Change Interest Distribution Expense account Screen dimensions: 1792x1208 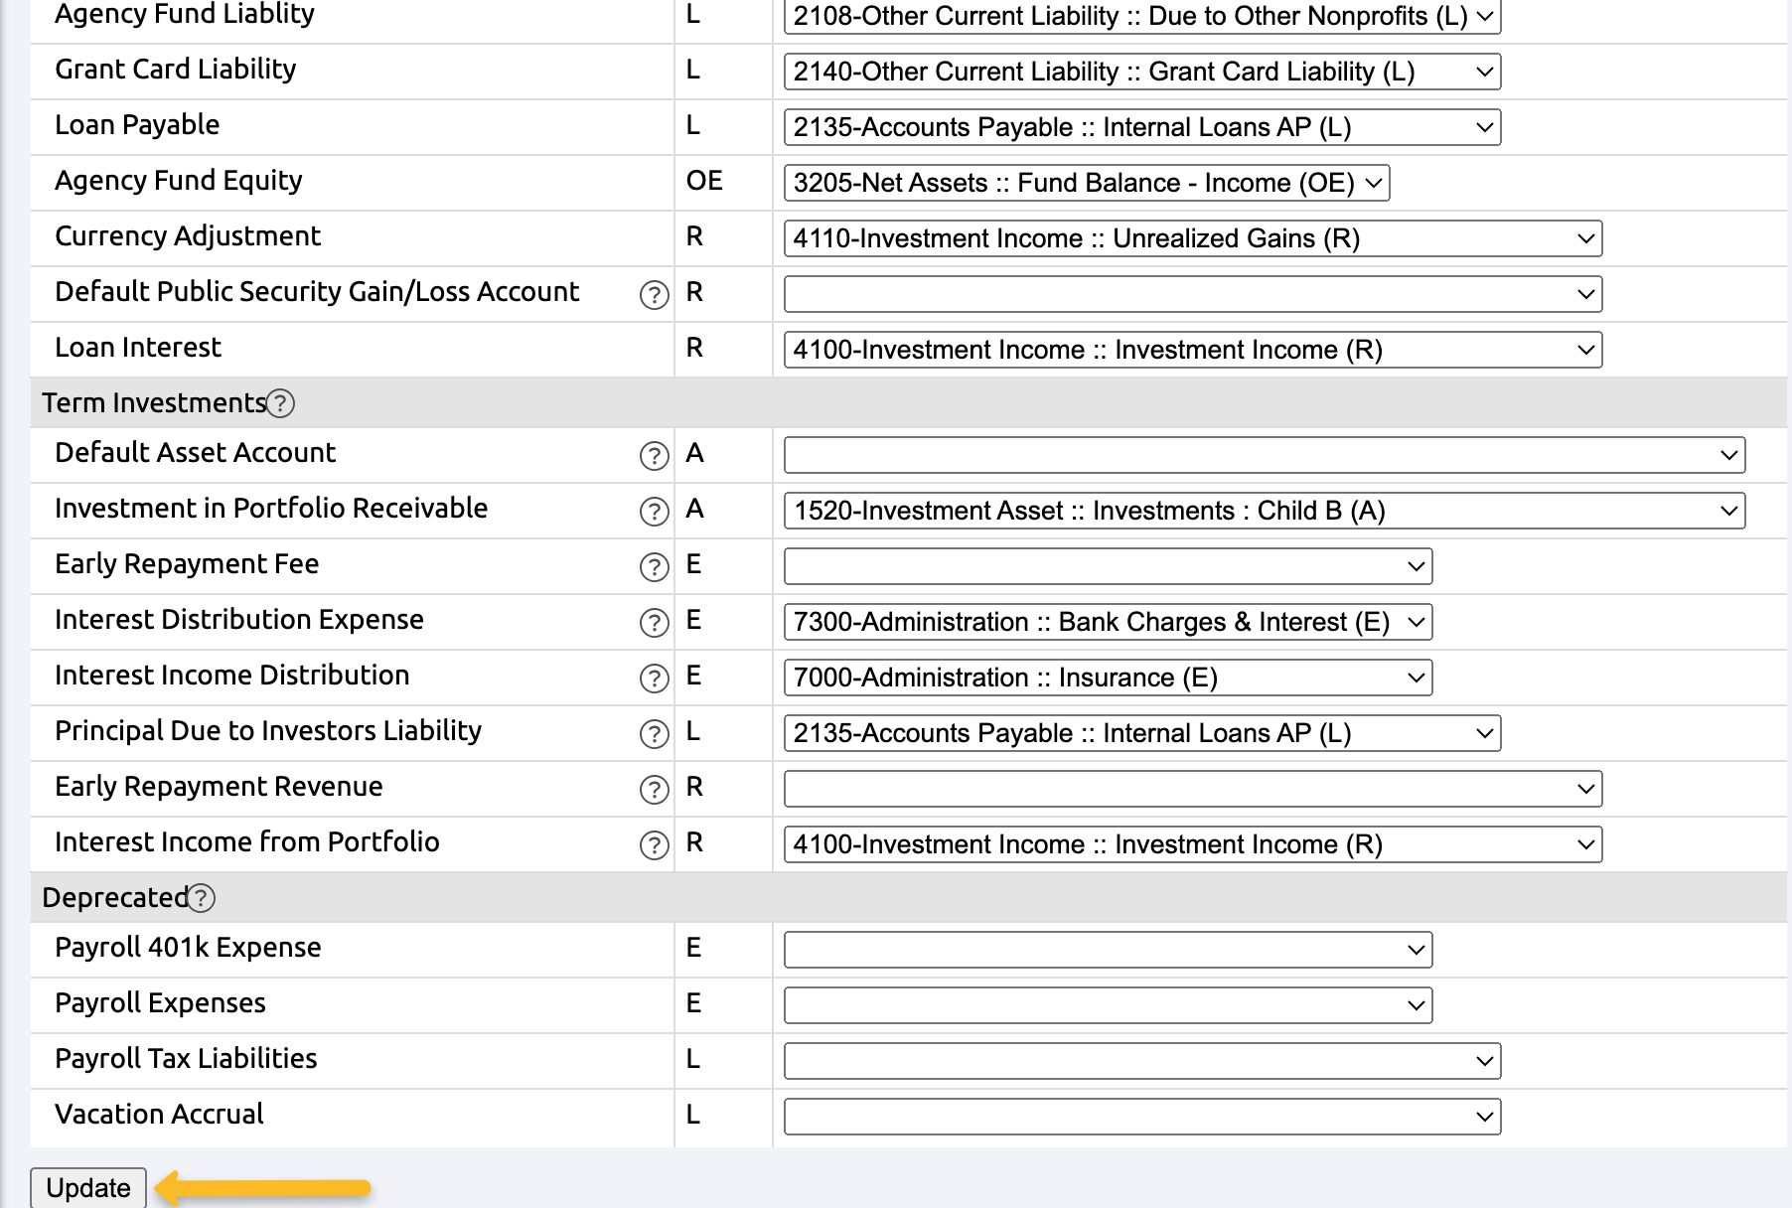pyautogui.click(x=1108, y=622)
